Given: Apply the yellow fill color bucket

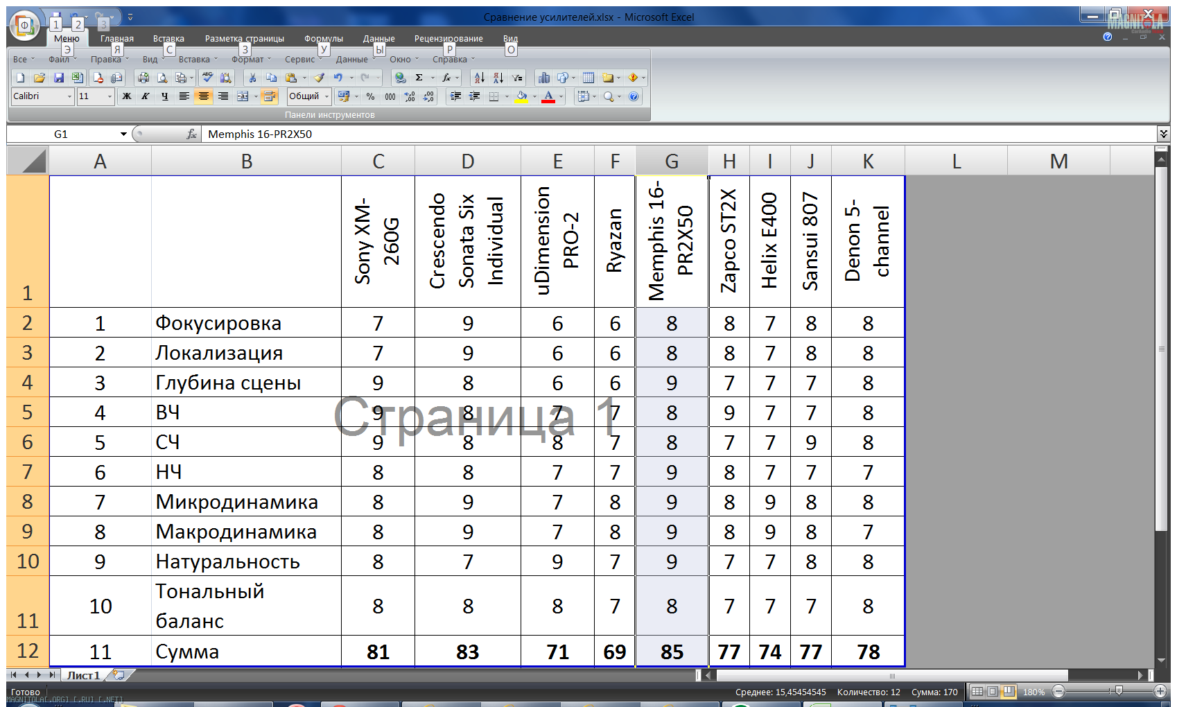Looking at the screenshot, I should 521,96.
